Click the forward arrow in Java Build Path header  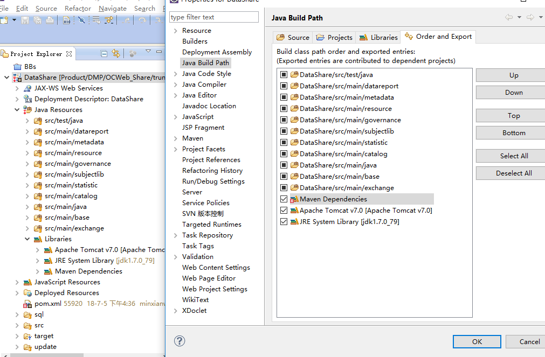[530, 17]
